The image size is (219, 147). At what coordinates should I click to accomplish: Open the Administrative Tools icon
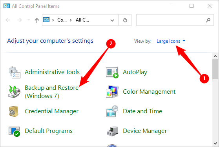coord(15,72)
